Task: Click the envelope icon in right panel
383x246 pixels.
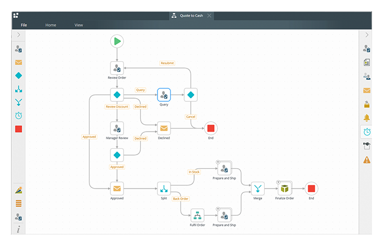Action: coord(367,90)
